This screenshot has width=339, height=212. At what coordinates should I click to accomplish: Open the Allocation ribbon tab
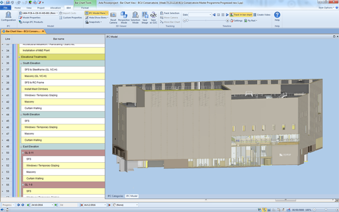55,8
